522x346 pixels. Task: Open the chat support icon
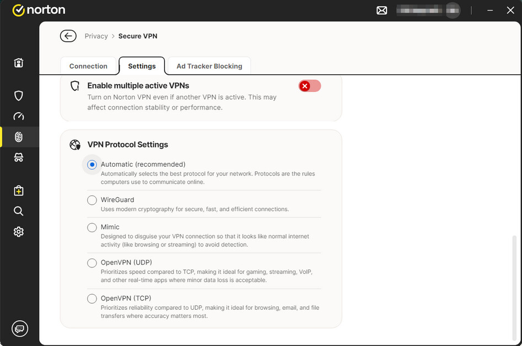19,328
